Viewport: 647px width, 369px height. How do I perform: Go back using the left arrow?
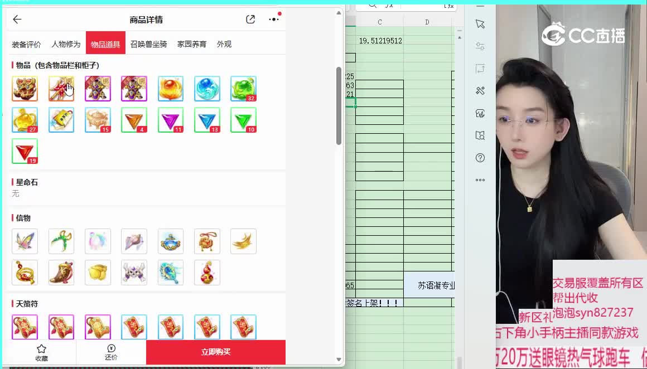coord(17,20)
